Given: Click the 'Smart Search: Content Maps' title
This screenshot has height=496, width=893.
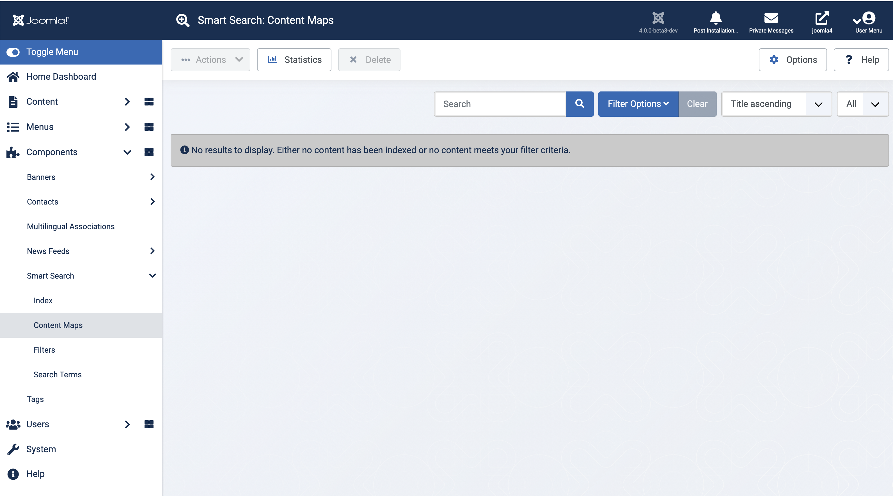Looking at the screenshot, I should point(265,20).
